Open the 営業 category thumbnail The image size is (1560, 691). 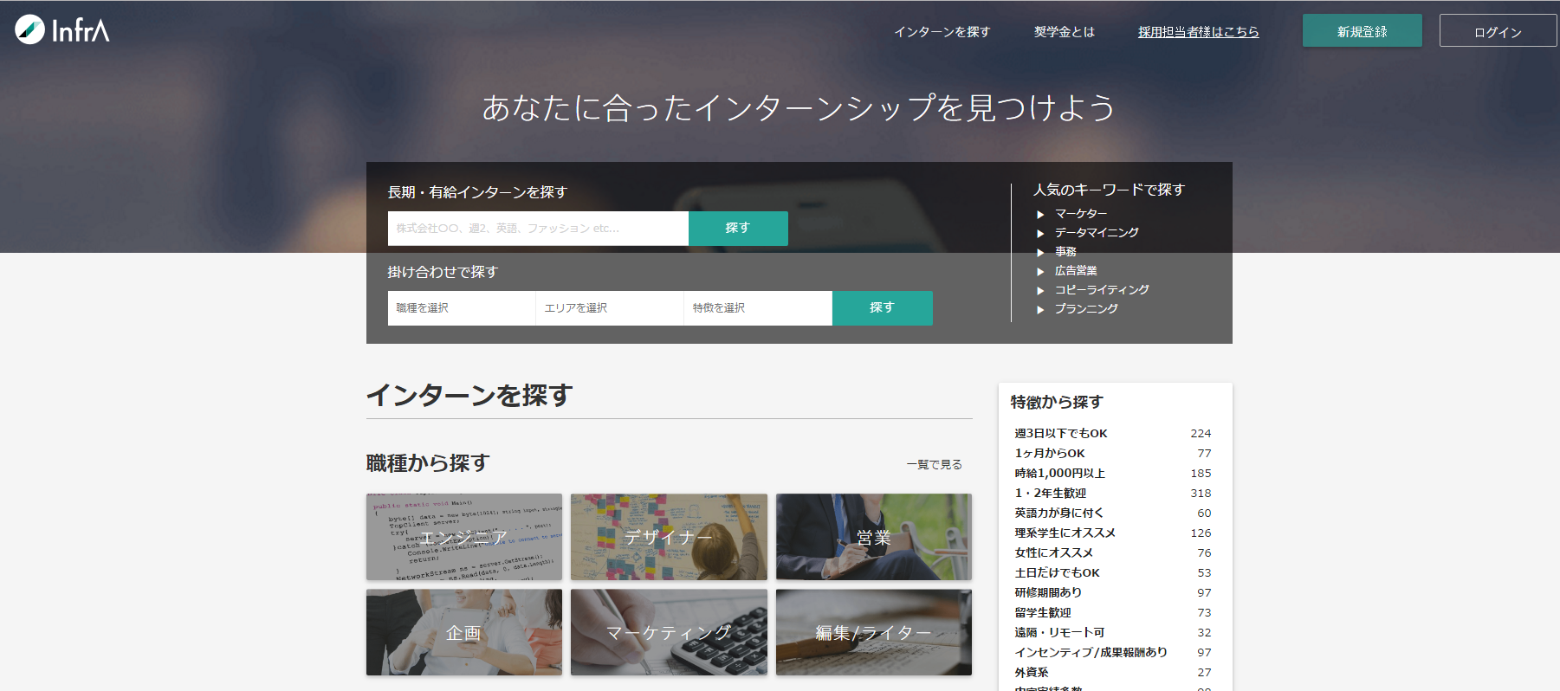(x=874, y=537)
